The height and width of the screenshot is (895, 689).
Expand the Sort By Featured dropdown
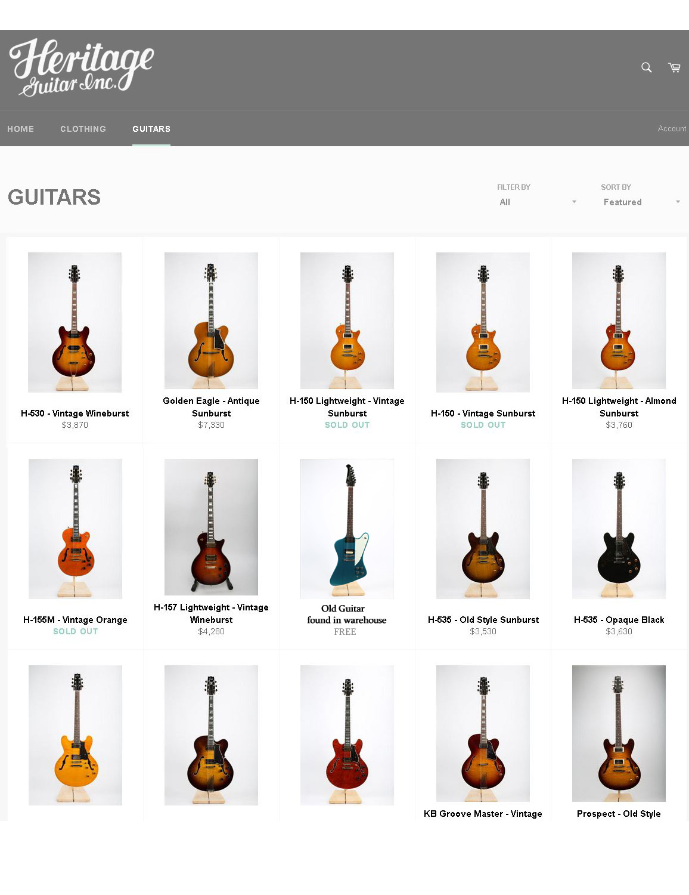(641, 202)
